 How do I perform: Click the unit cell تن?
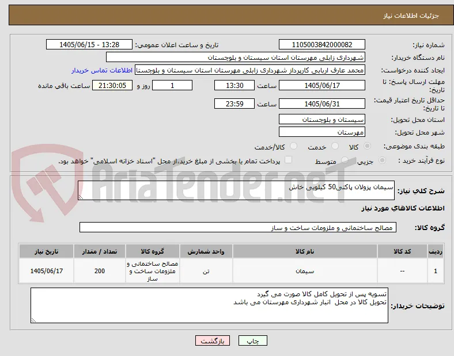(x=206, y=271)
